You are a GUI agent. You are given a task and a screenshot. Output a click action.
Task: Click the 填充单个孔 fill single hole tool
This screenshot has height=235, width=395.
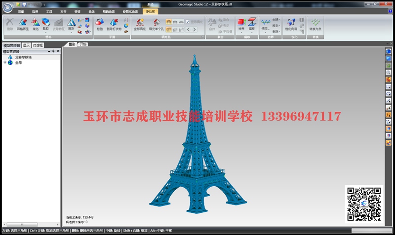[156, 24]
